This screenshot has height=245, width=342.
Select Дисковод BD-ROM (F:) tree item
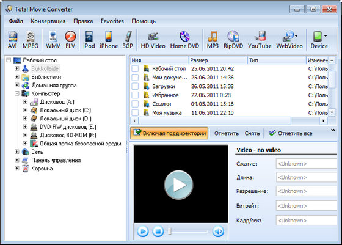(68, 135)
